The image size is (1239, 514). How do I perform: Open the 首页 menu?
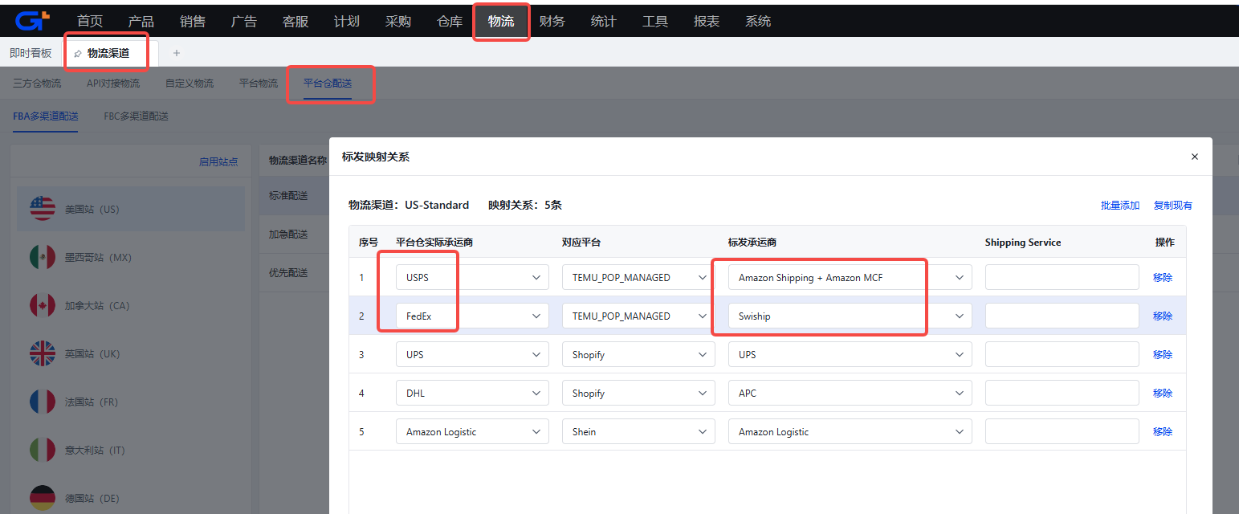pyautogui.click(x=90, y=22)
